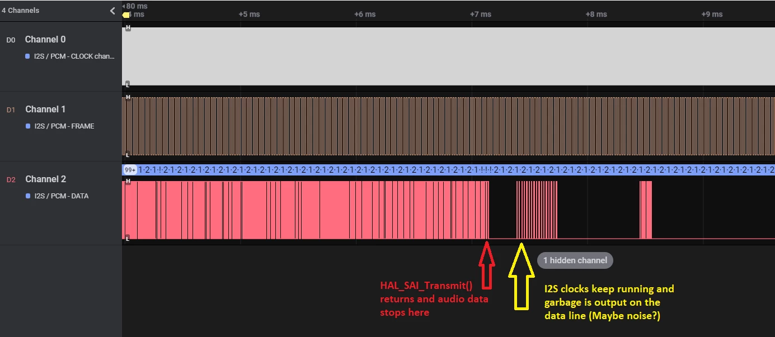Click the blue I2S DATA analyzer dot
Image resolution: width=775 pixels, height=337 pixels.
[27, 196]
